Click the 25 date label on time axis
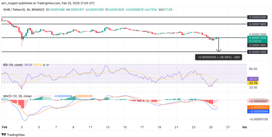This screenshot has height=137, width=272. pyautogui.click(x=211, y=127)
